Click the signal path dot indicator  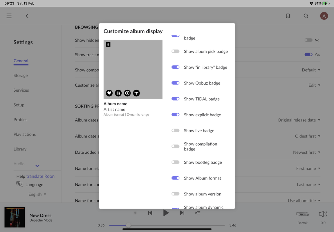135,213
